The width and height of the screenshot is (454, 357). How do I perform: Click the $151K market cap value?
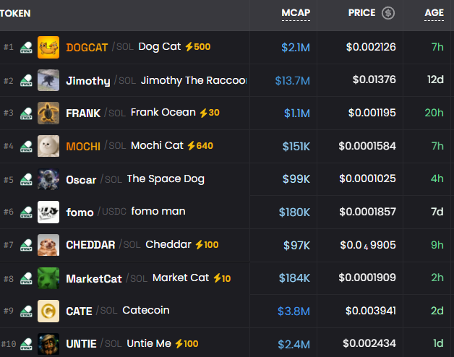(296, 147)
